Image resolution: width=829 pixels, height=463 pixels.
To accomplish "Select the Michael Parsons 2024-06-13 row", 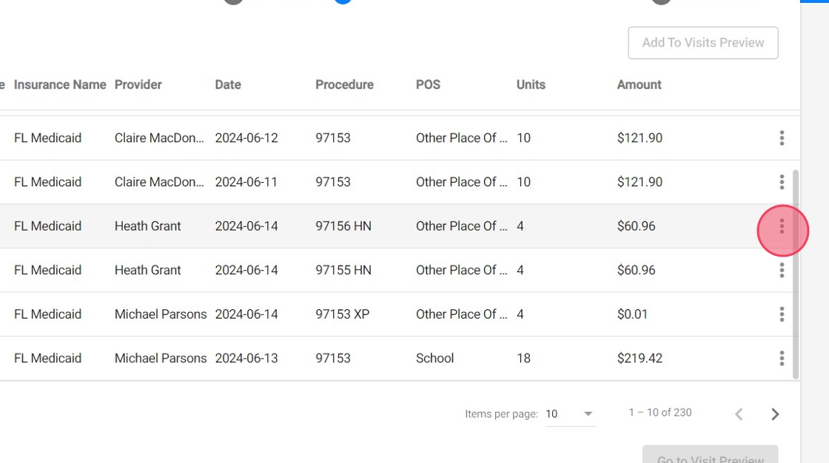I will pos(370,359).
